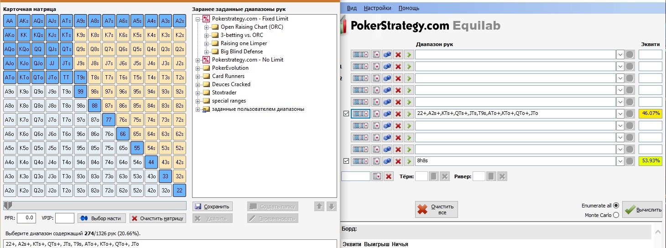Clear the Ривер card with X icon
The height and width of the screenshot is (248, 666).
coord(502,176)
